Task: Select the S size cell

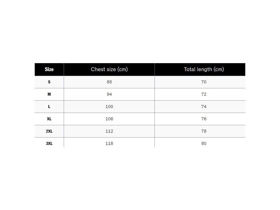Action: pos(49,82)
